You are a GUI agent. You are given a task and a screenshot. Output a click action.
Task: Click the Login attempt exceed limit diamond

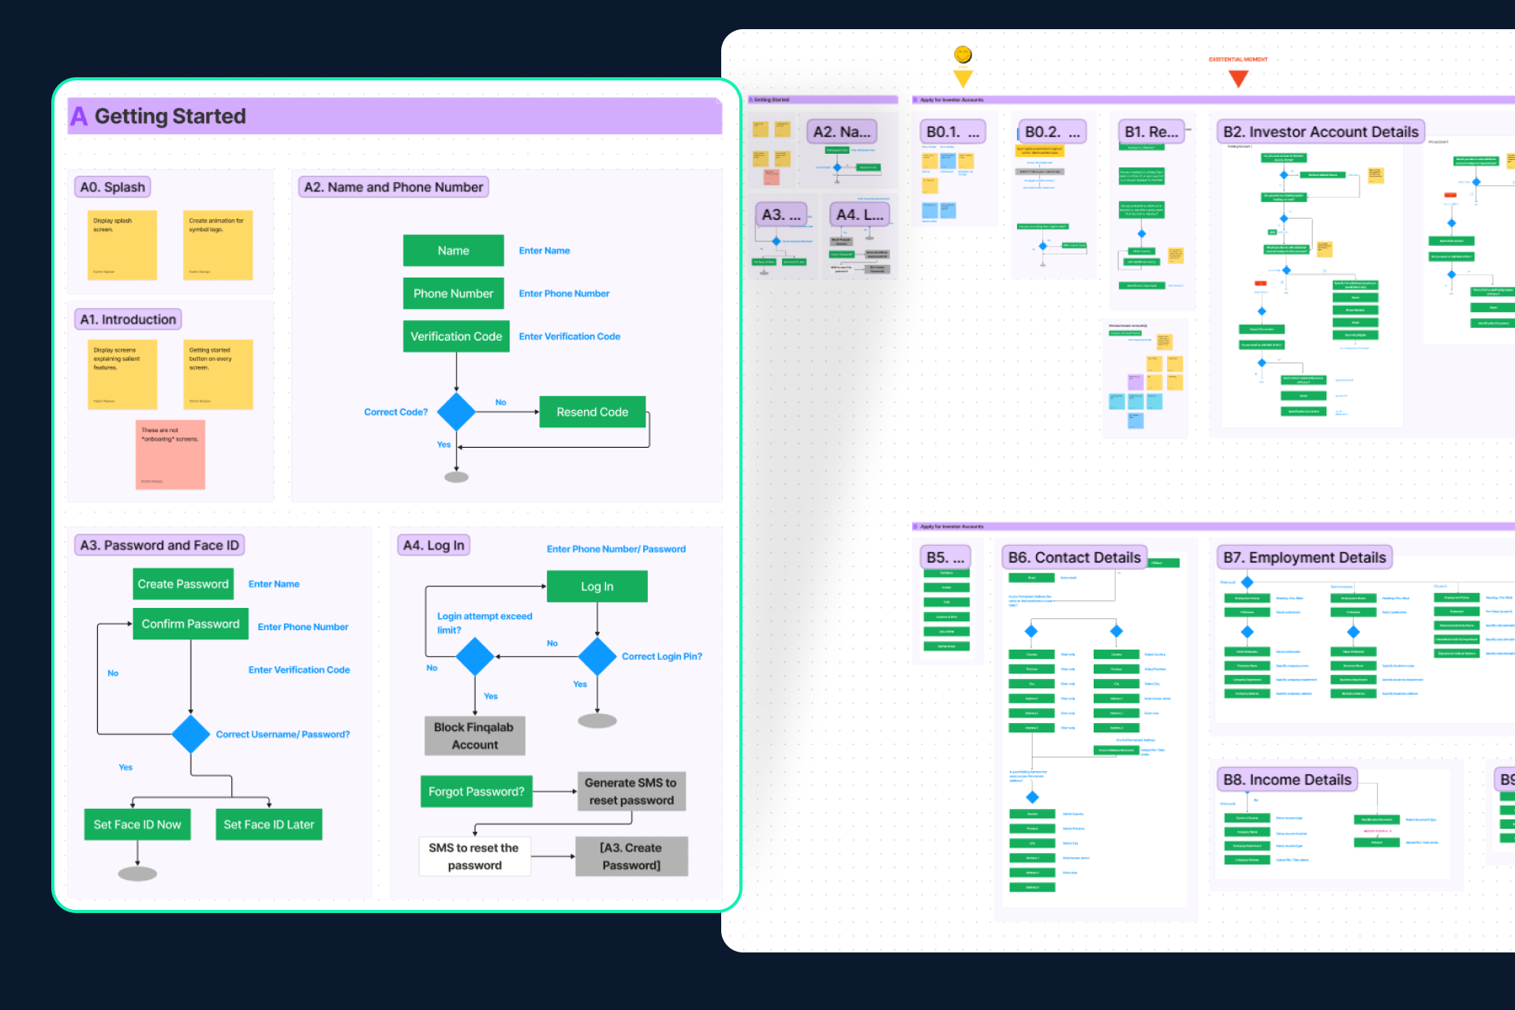pos(475,656)
